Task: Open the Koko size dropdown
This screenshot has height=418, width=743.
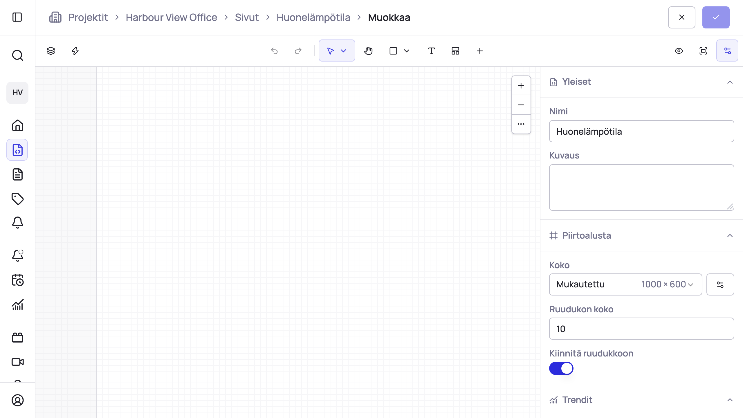Action: coord(625,284)
